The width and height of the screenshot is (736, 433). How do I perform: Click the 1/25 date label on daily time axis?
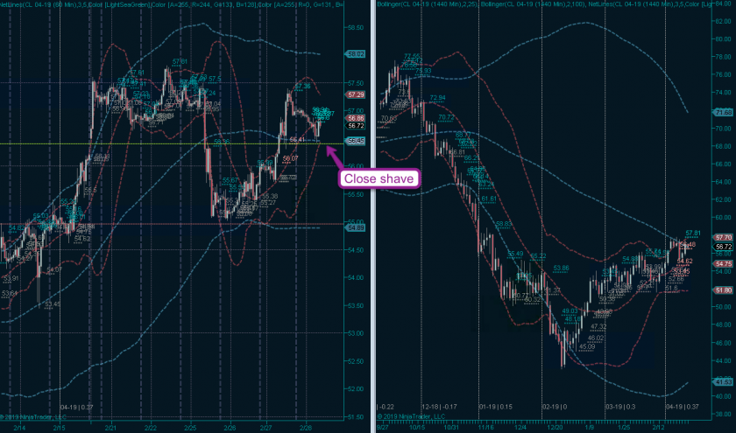pyautogui.click(x=624, y=428)
